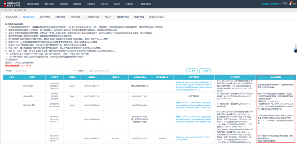Click the help question-mark icon in header

tap(294, 4)
